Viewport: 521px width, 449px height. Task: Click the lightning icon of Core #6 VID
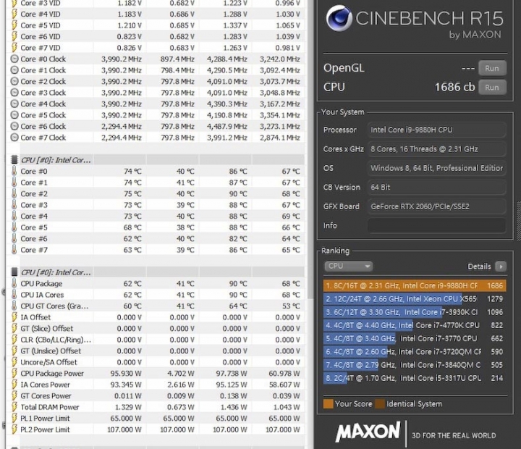[14, 37]
